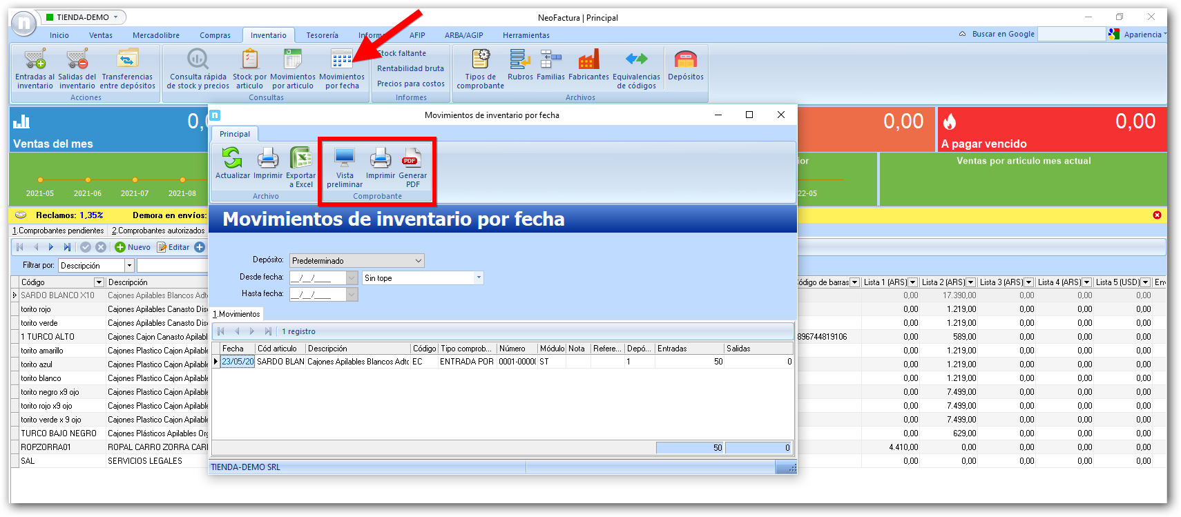Click the Buscar en Google field
The width and height of the screenshot is (1181, 517).
click(x=1071, y=34)
